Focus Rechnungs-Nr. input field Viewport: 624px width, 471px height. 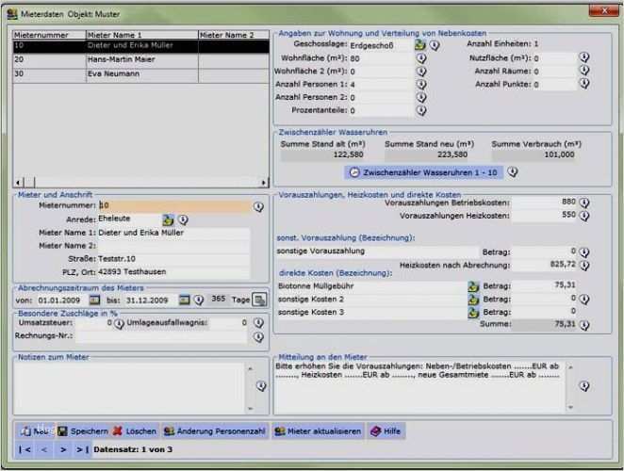[161, 336]
